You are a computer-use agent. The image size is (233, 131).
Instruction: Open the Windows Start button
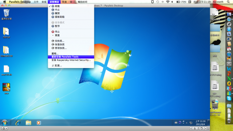click(5, 123)
